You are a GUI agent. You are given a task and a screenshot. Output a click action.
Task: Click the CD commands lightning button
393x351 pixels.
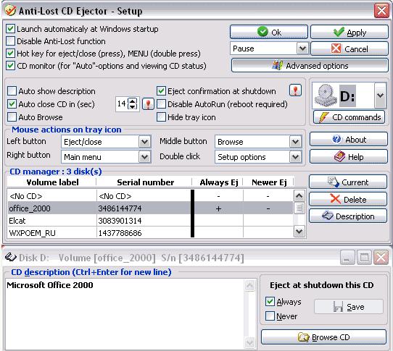click(349, 117)
